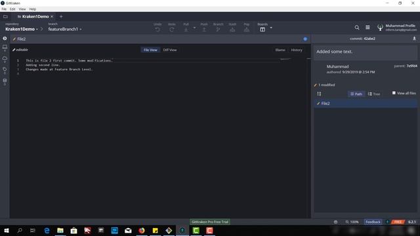Click the Undo toolbar icon
Viewport: 420px width, 236px height.
click(157, 29)
